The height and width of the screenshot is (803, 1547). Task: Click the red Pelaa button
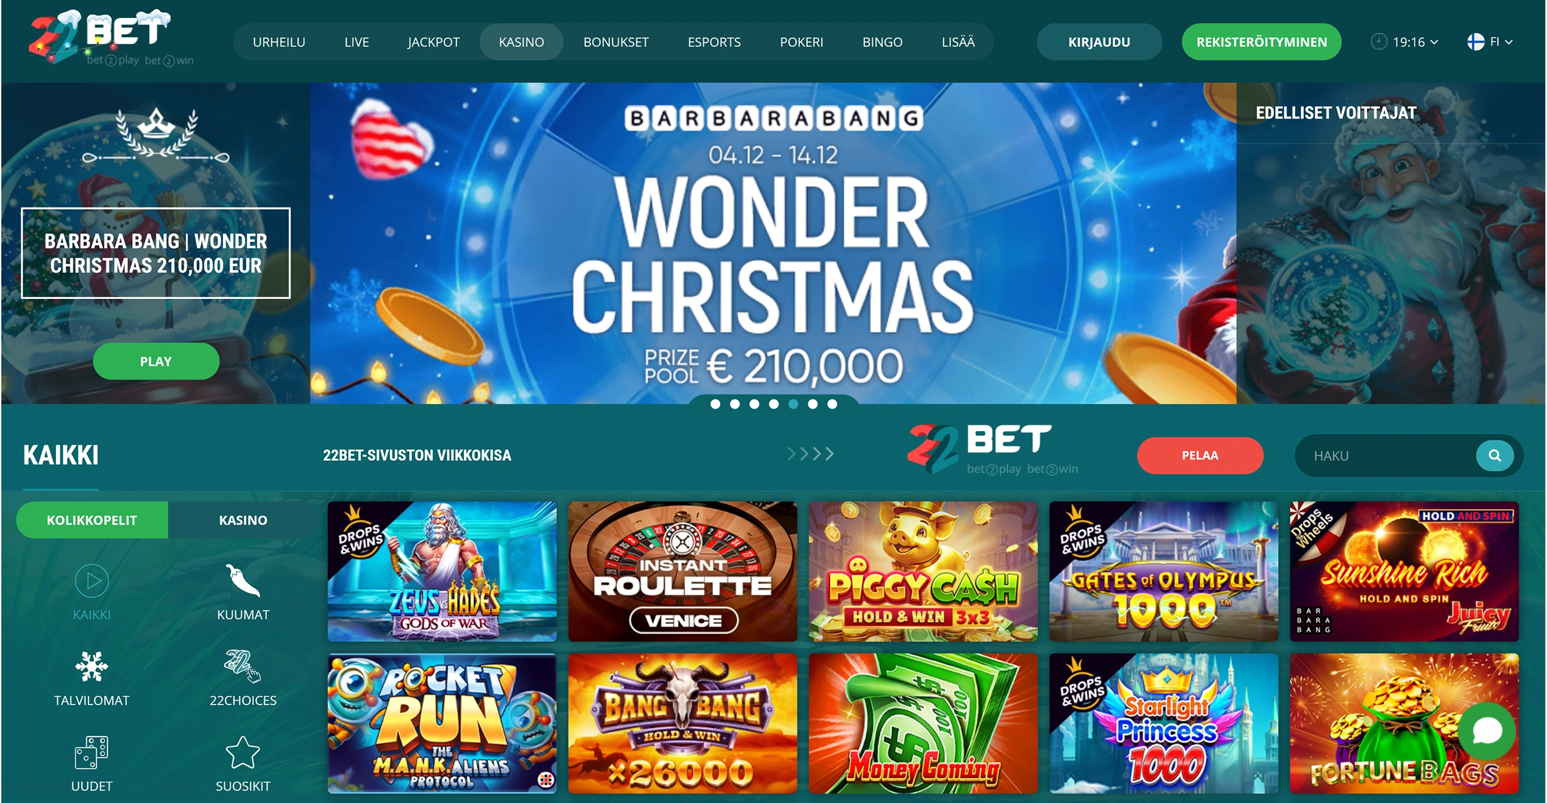click(x=1200, y=456)
